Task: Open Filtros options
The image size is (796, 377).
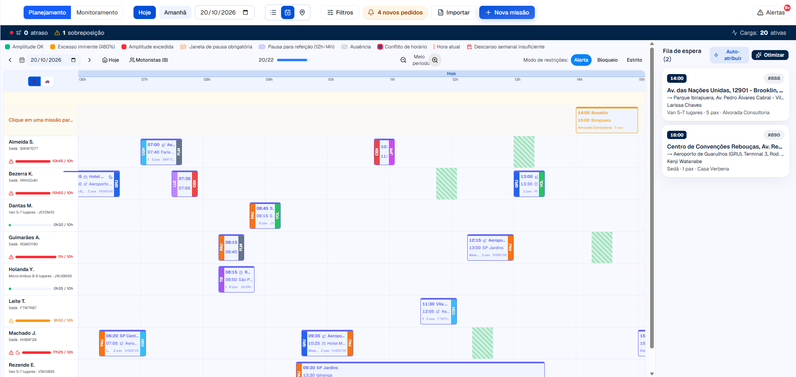Action: click(340, 12)
